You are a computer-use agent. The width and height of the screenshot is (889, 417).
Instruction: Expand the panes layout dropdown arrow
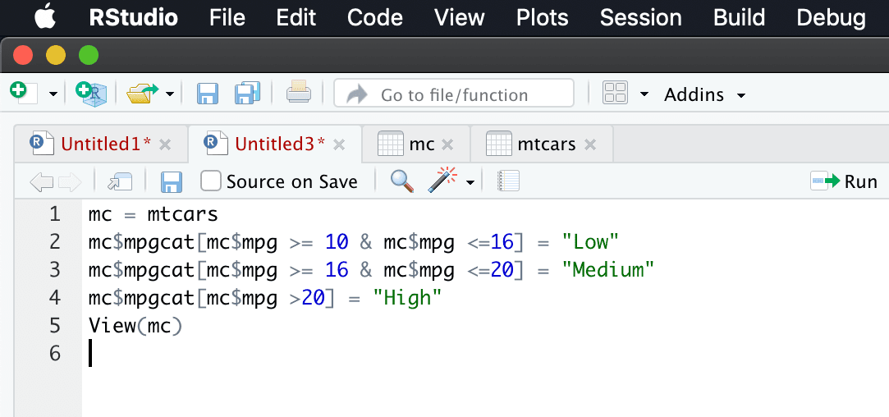coord(644,94)
